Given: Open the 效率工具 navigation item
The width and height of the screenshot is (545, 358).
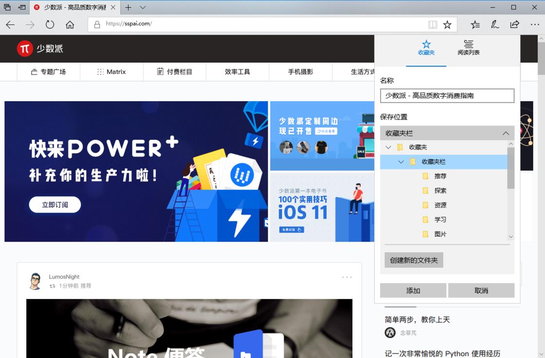Looking at the screenshot, I should (237, 72).
